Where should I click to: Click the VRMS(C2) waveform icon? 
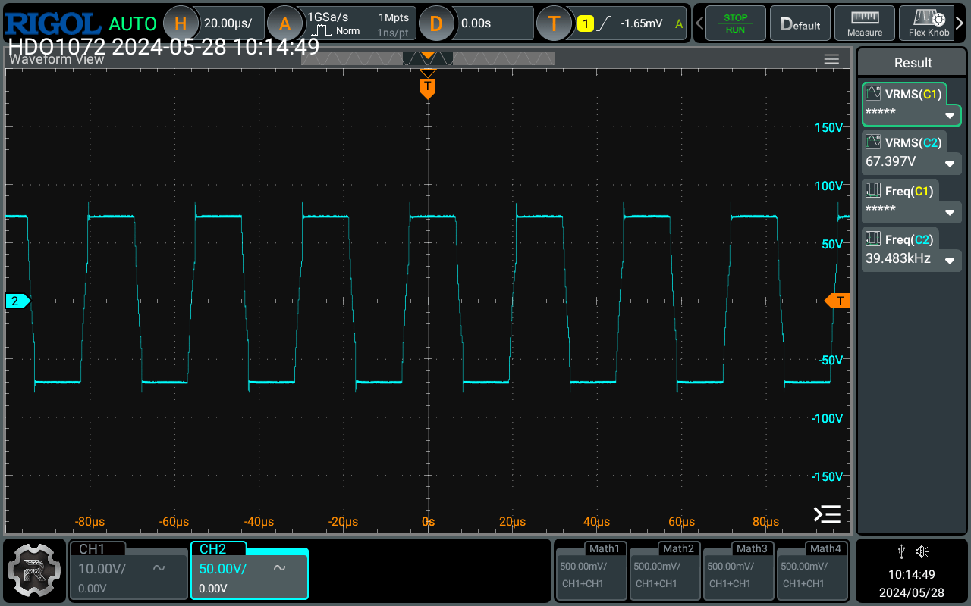coord(873,142)
